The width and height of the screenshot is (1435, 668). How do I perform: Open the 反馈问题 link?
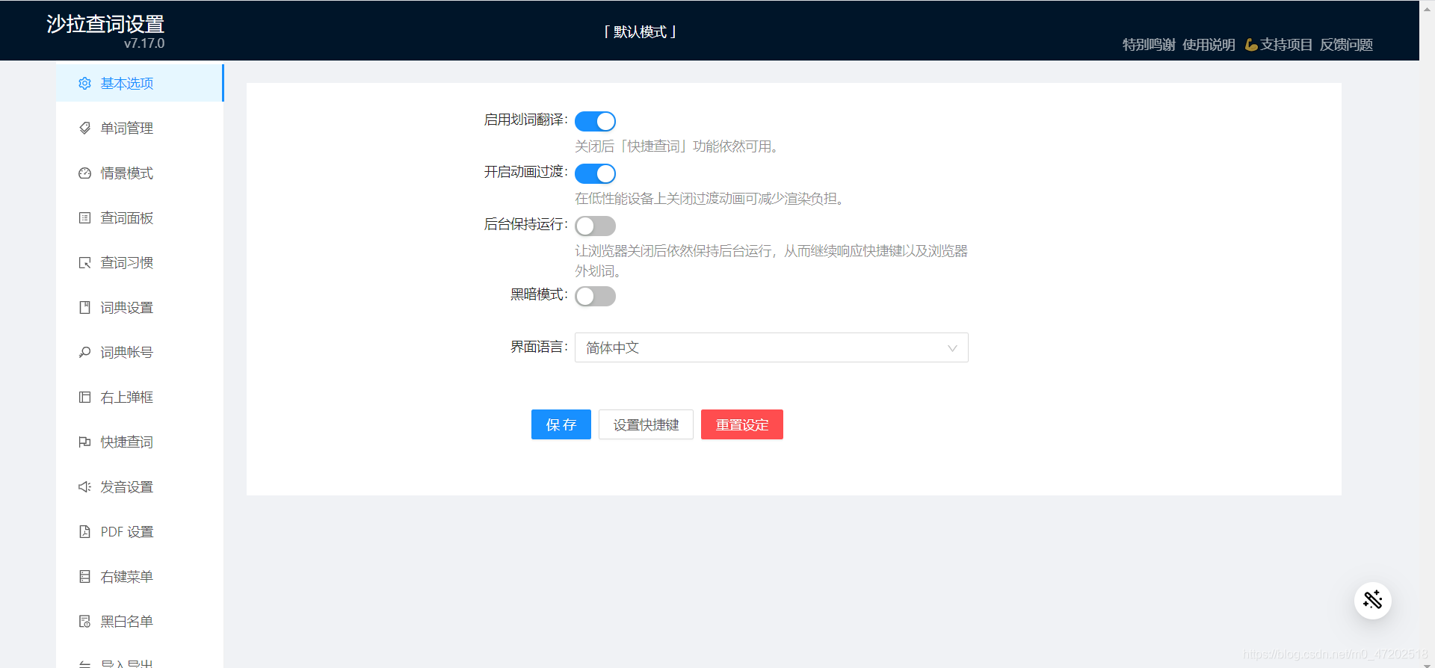click(1346, 45)
